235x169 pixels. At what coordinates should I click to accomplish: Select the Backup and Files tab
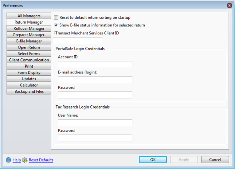click(x=29, y=92)
